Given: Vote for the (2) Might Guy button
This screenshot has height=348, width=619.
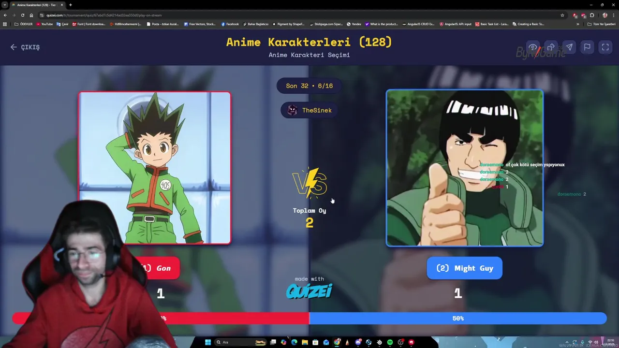Looking at the screenshot, I should (464, 268).
